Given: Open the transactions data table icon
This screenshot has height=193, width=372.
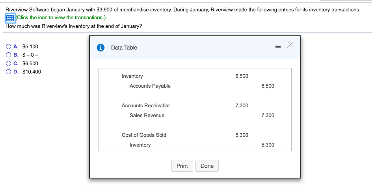Looking at the screenshot, I should tap(10, 18).
